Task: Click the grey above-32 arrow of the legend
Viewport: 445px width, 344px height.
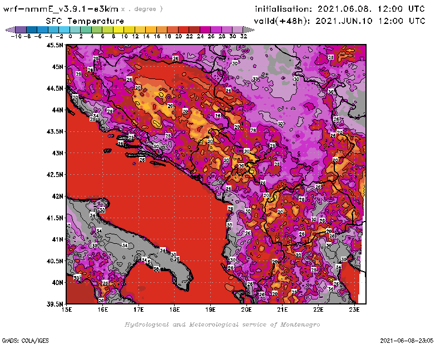Action: 248,30
